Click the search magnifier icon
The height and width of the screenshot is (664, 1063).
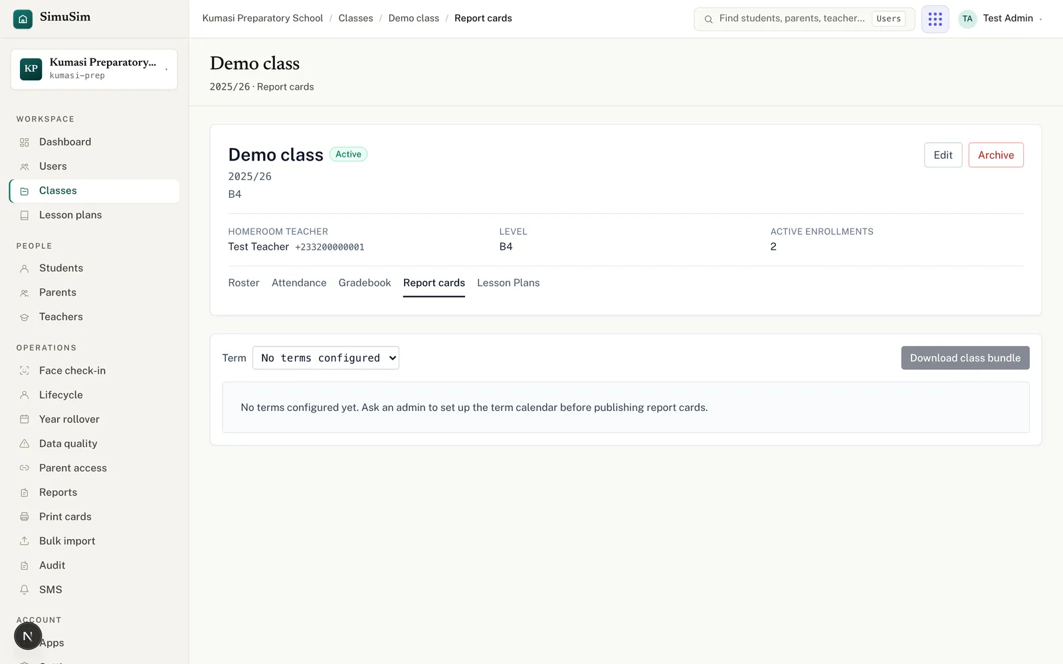click(x=708, y=19)
